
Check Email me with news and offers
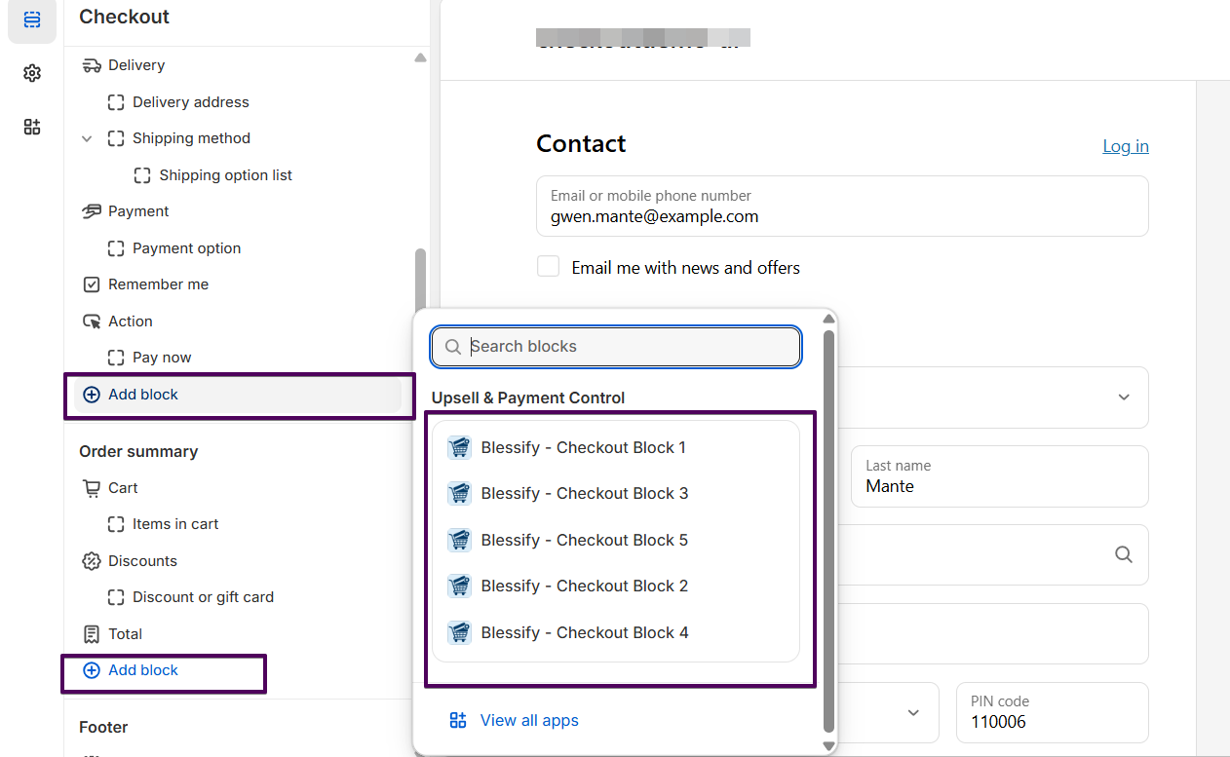pyautogui.click(x=549, y=267)
